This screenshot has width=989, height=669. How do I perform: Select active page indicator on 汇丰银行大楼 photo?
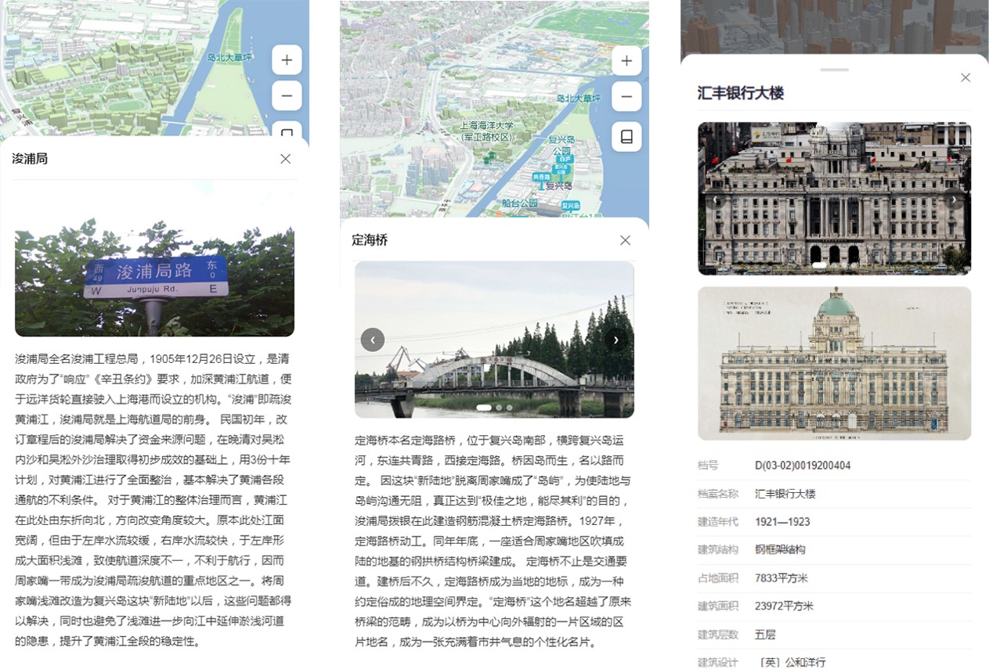click(820, 265)
